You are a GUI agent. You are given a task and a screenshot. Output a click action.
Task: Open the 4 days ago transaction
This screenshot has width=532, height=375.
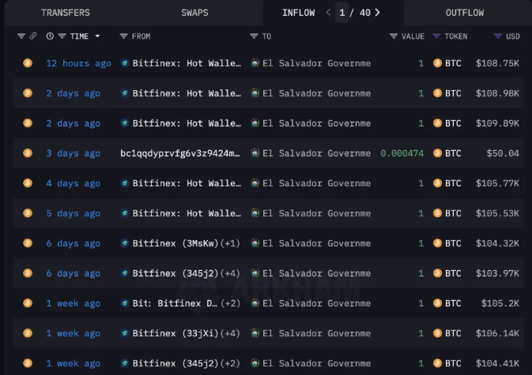coord(74,183)
